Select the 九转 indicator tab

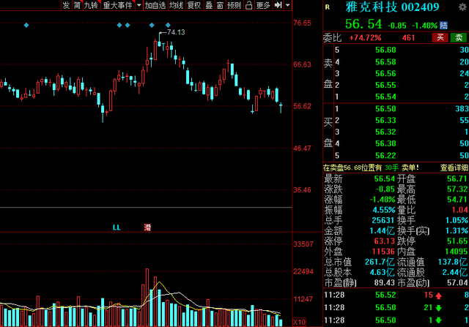pyautogui.click(x=89, y=6)
